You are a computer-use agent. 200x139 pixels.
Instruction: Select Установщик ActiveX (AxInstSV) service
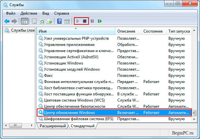point(114,57)
